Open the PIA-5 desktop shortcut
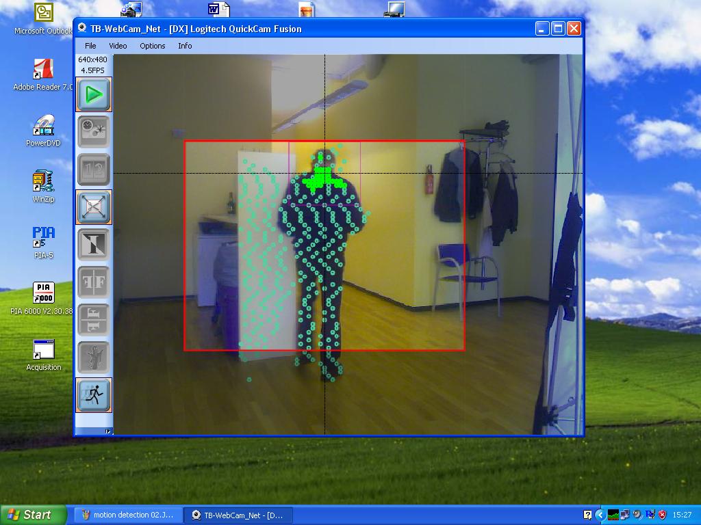This screenshot has height=525, width=701. [x=43, y=243]
